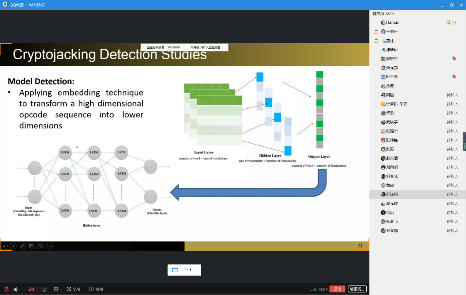This screenshot has width=466, height=295.
Task: Select member 张锦华 in the list
Action: (x=418, y=131)
